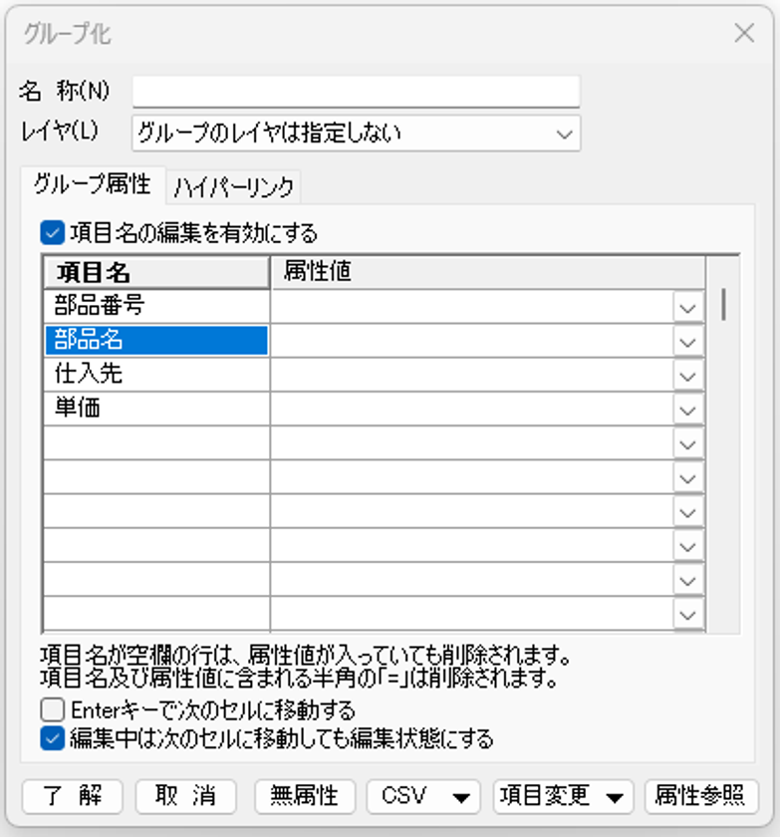The height and width of the screenshot is (837, 780).
Task: Select the 部品名 row name cell
Action: click(156, 340)
